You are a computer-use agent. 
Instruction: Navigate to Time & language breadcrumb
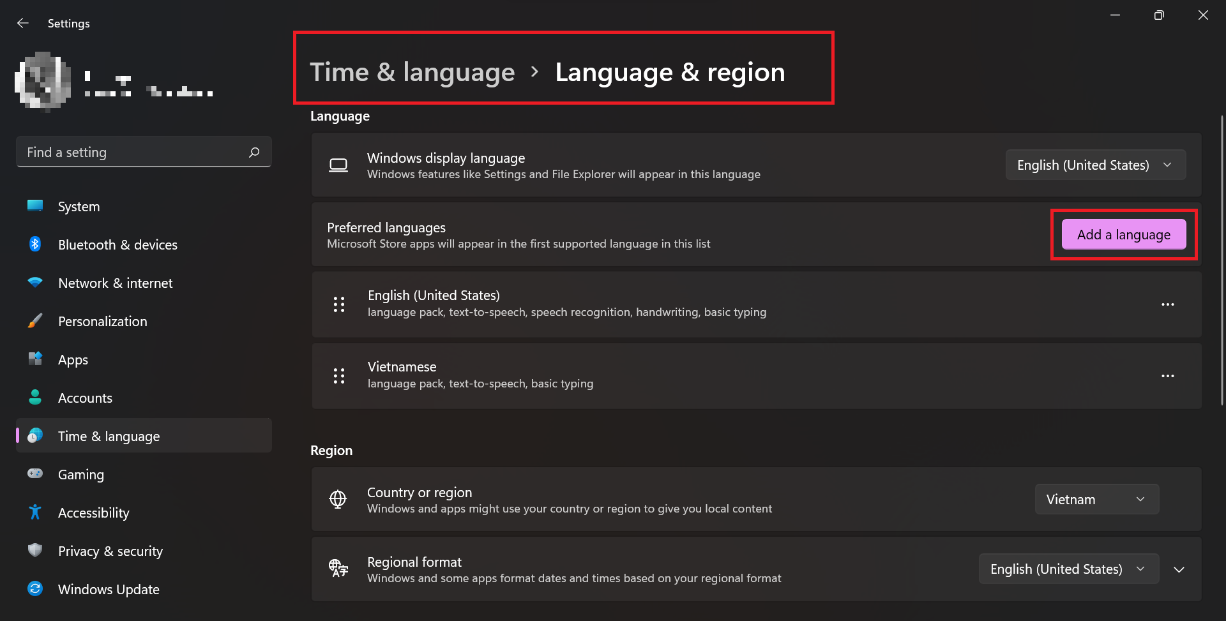coord(412,72)
